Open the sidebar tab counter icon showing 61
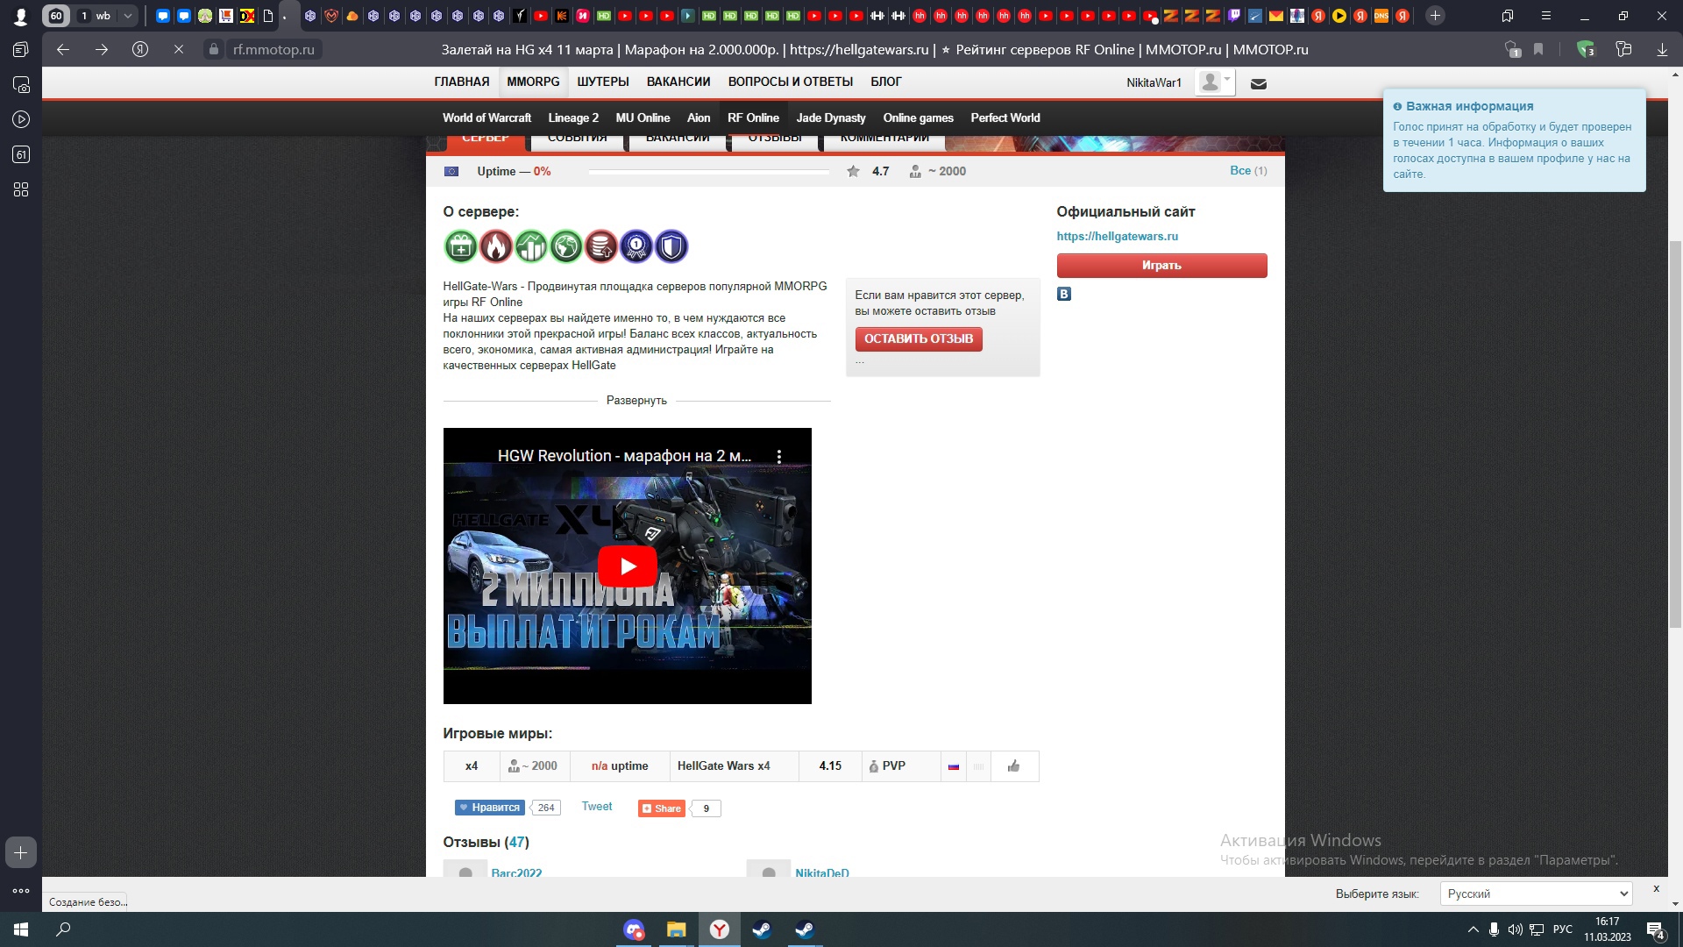Screen dimensions: 1683x947 click(21, 155)
